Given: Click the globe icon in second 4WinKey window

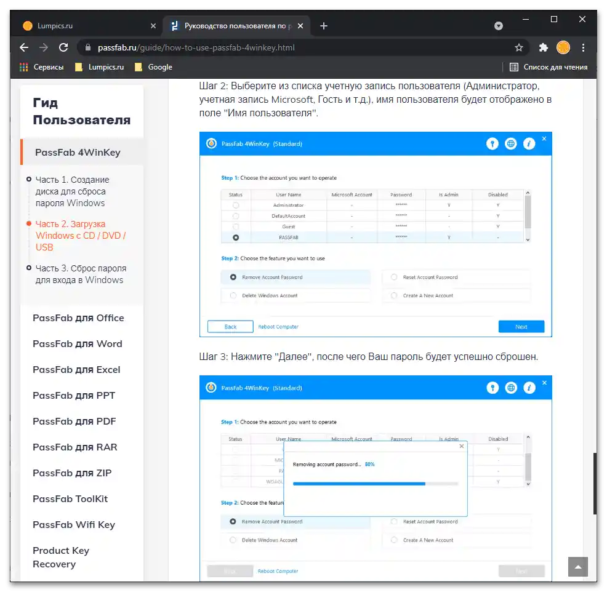Looking at the screenshot, I should point(511,388).
